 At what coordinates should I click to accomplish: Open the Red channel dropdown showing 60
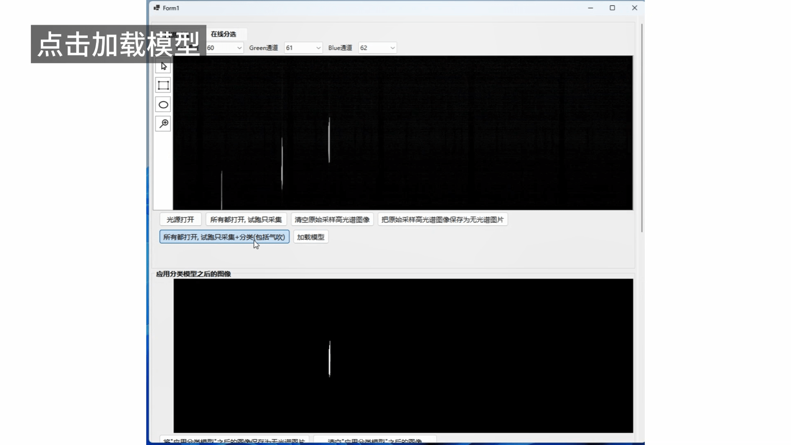[225, 48]
